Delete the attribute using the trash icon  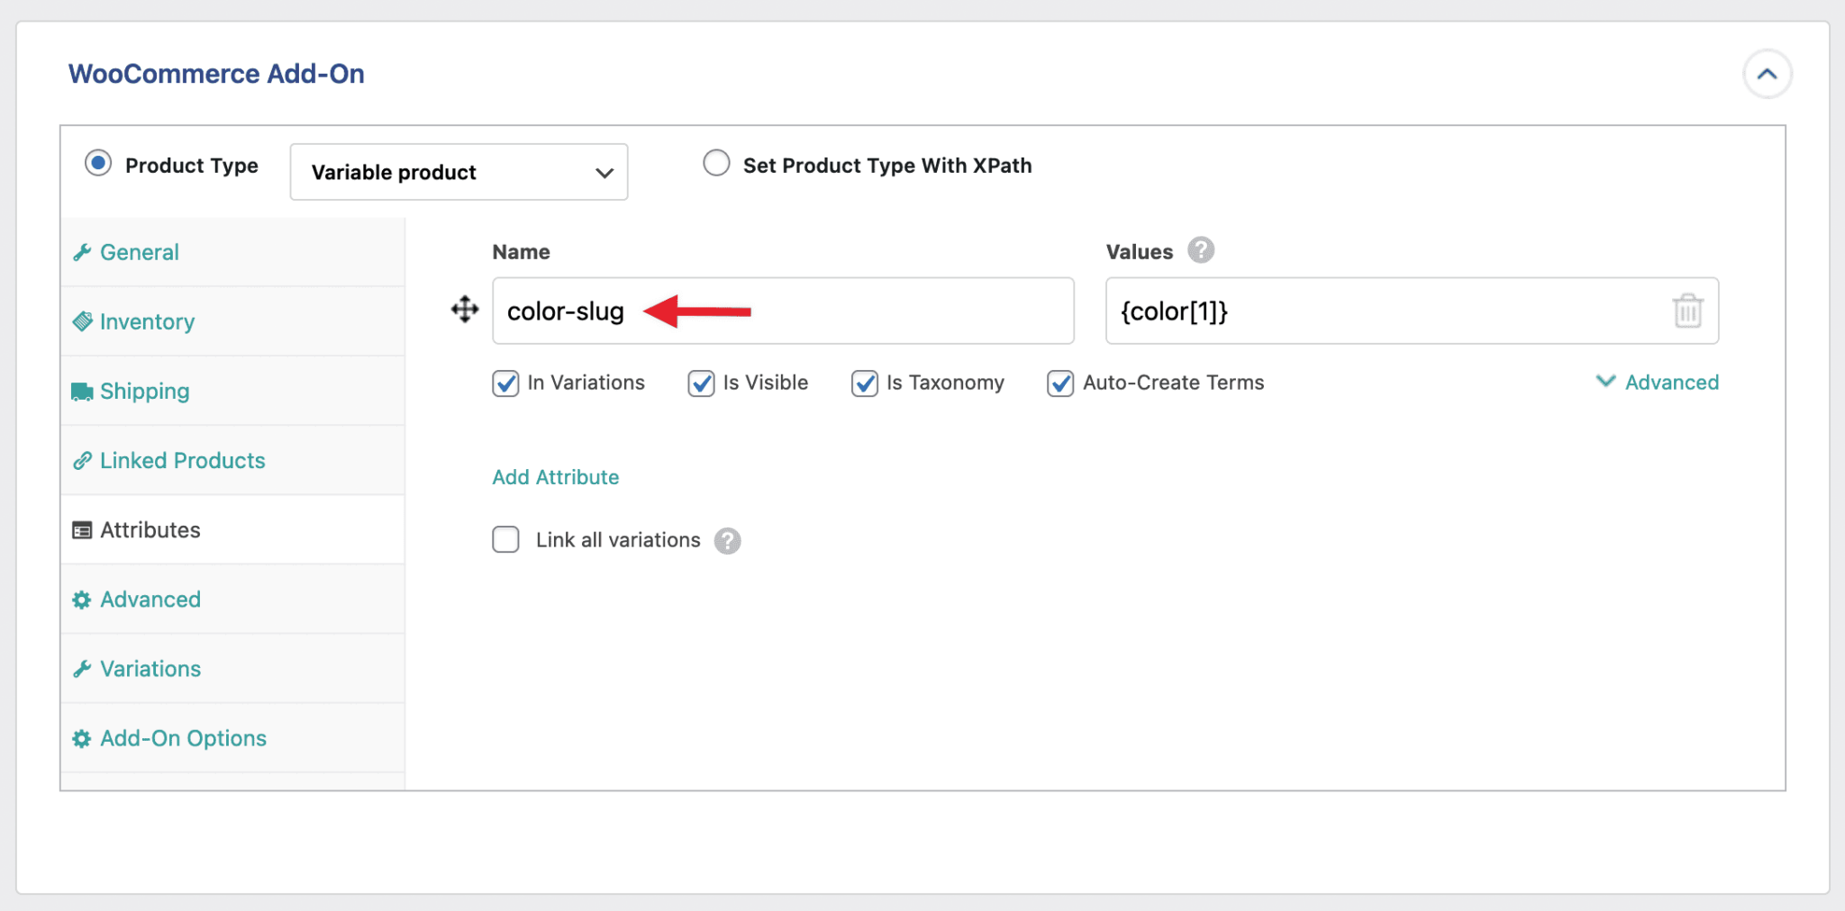[x=1686, y=311]
